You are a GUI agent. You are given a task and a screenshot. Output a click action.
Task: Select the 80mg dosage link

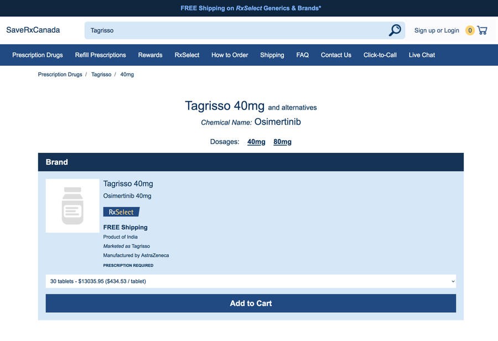(x=282, y=142)
